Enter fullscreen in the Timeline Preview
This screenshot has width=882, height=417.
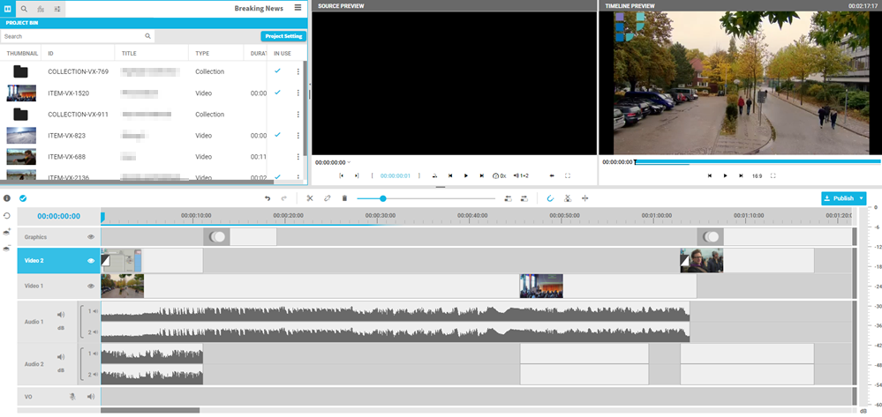773,176
